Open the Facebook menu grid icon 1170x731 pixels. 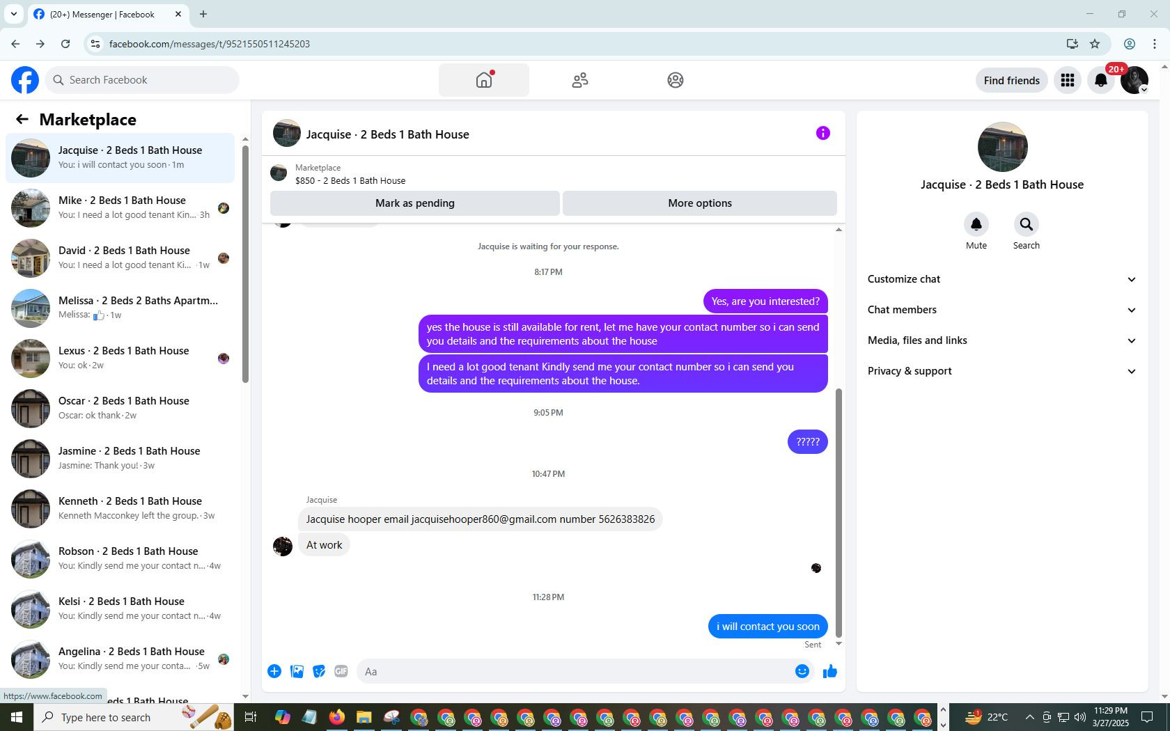1068,80
